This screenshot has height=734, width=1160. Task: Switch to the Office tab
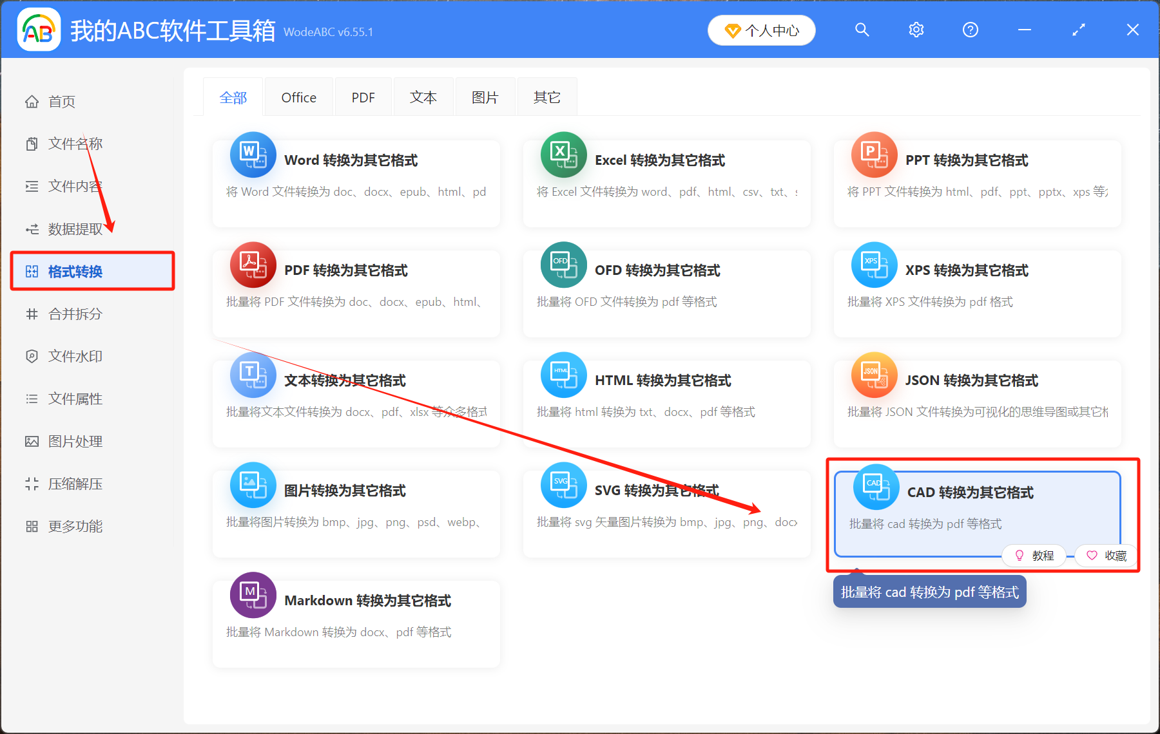[x=298, y=97]
